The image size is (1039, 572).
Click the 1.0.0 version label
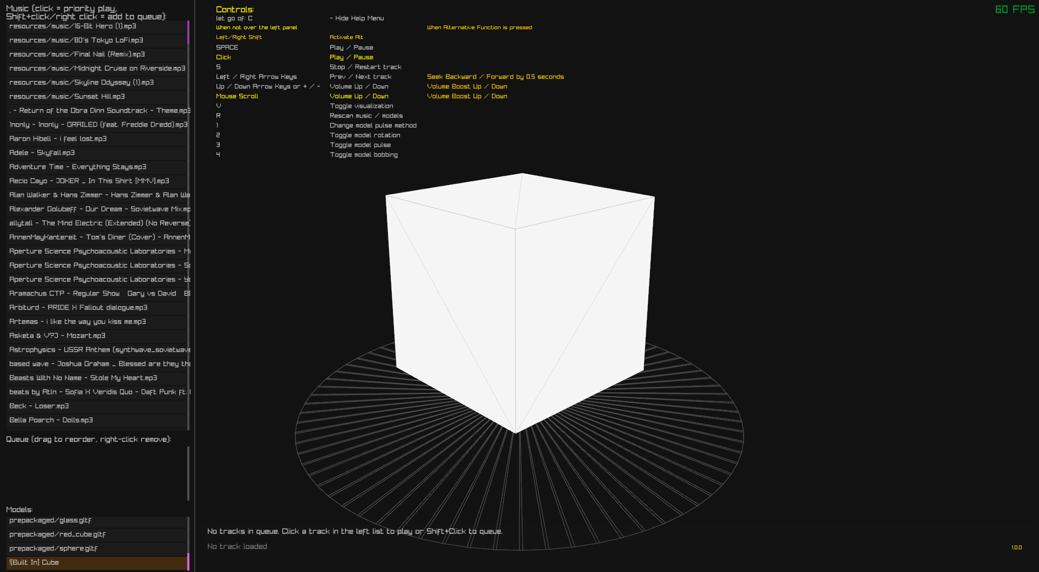coord(1017,548)
